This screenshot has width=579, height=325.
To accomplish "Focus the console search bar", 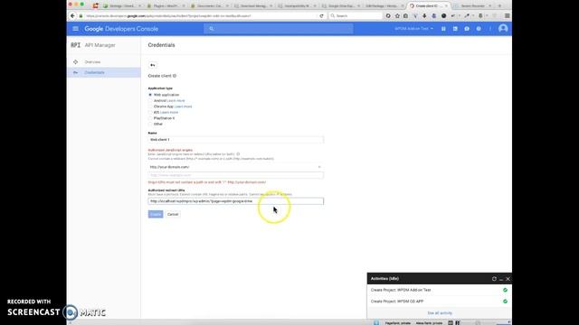I will click(x=279, y=29).
